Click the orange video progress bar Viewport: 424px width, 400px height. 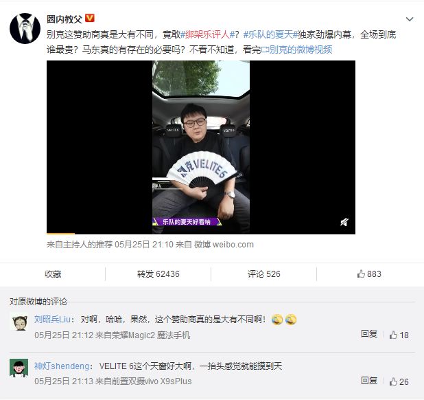(60, 234)
